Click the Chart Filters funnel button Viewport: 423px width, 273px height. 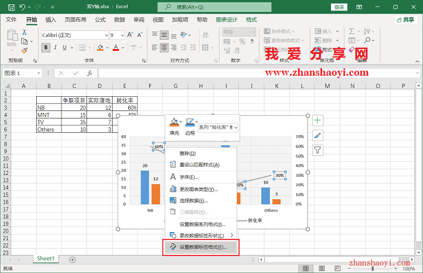click(x=317, y=150)
